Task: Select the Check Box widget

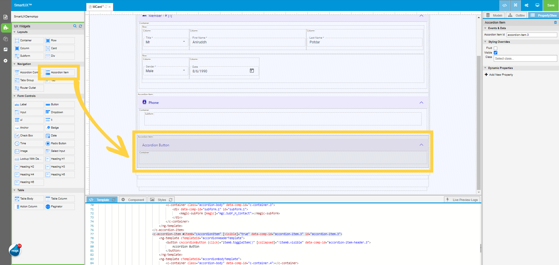Action: click(29, 136)
